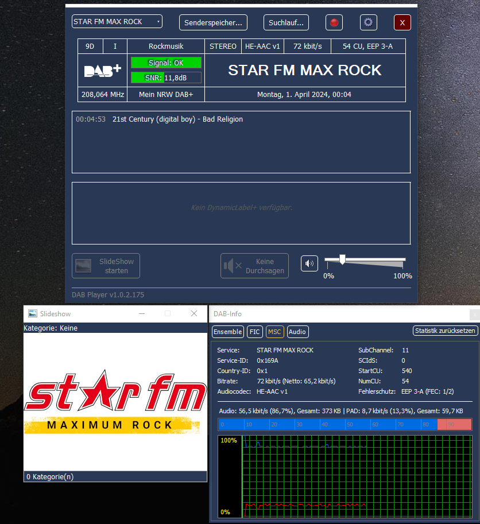Open the STAR FM MAX ROCK station dropdown

[x=117, y=22]
